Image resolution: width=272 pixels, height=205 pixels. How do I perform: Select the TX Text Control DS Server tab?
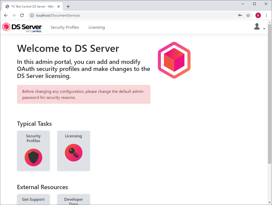[x=32, y=7]
